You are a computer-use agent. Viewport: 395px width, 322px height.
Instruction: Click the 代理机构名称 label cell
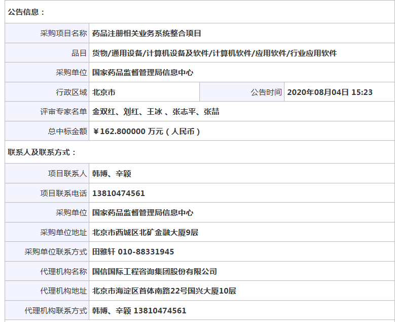pos(47,271)
